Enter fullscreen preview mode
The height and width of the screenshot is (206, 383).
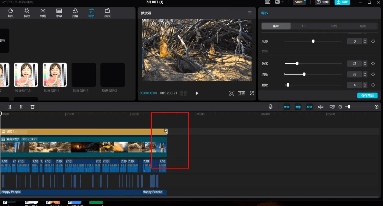coord(252,93)
